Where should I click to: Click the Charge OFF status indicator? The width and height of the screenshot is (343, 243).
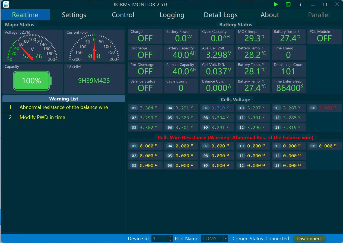coord(145,36)
